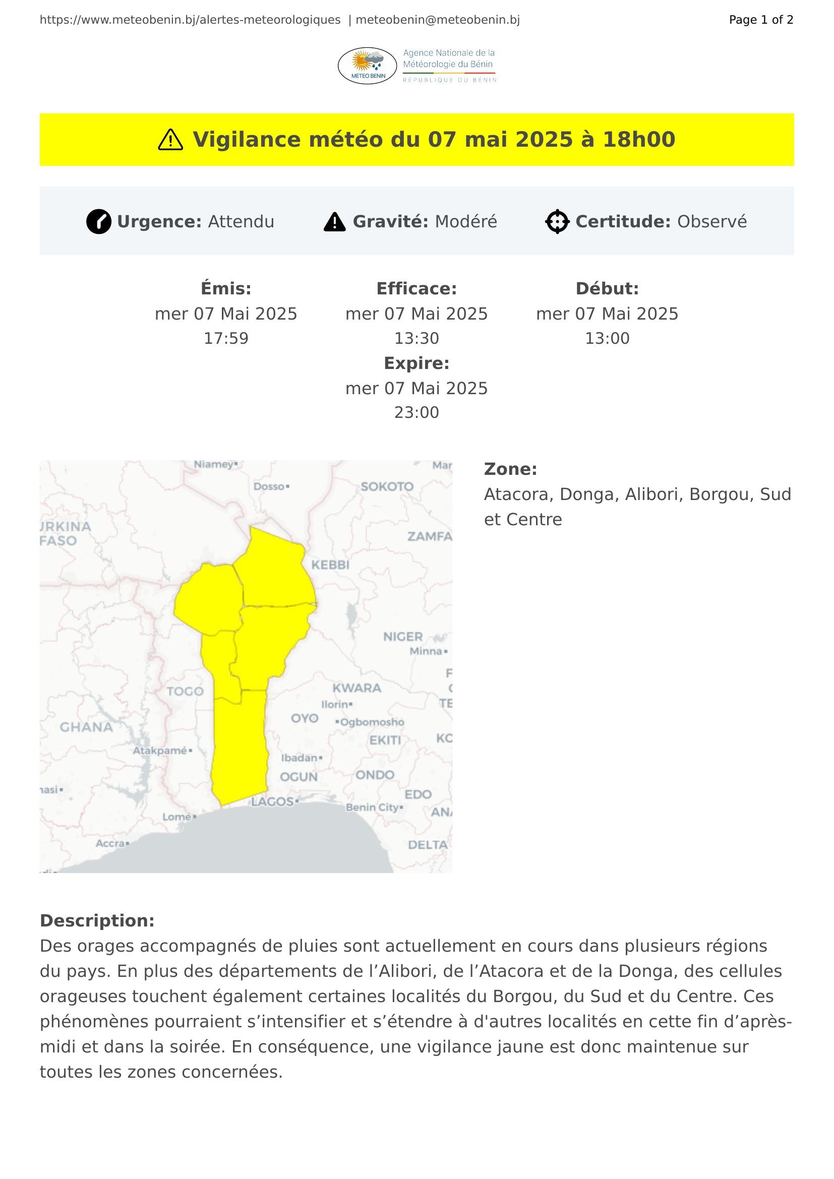834x1179 pixels.
Task: Click the yellow southern Benin zone on map
Action: click(240, 744)
